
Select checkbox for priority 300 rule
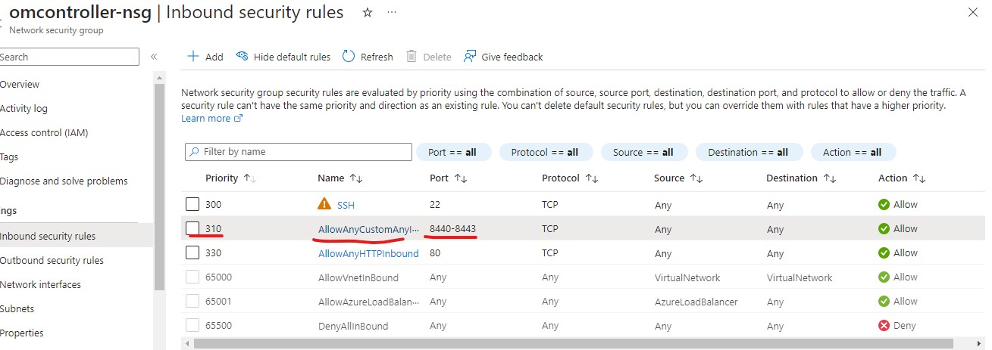192,204
